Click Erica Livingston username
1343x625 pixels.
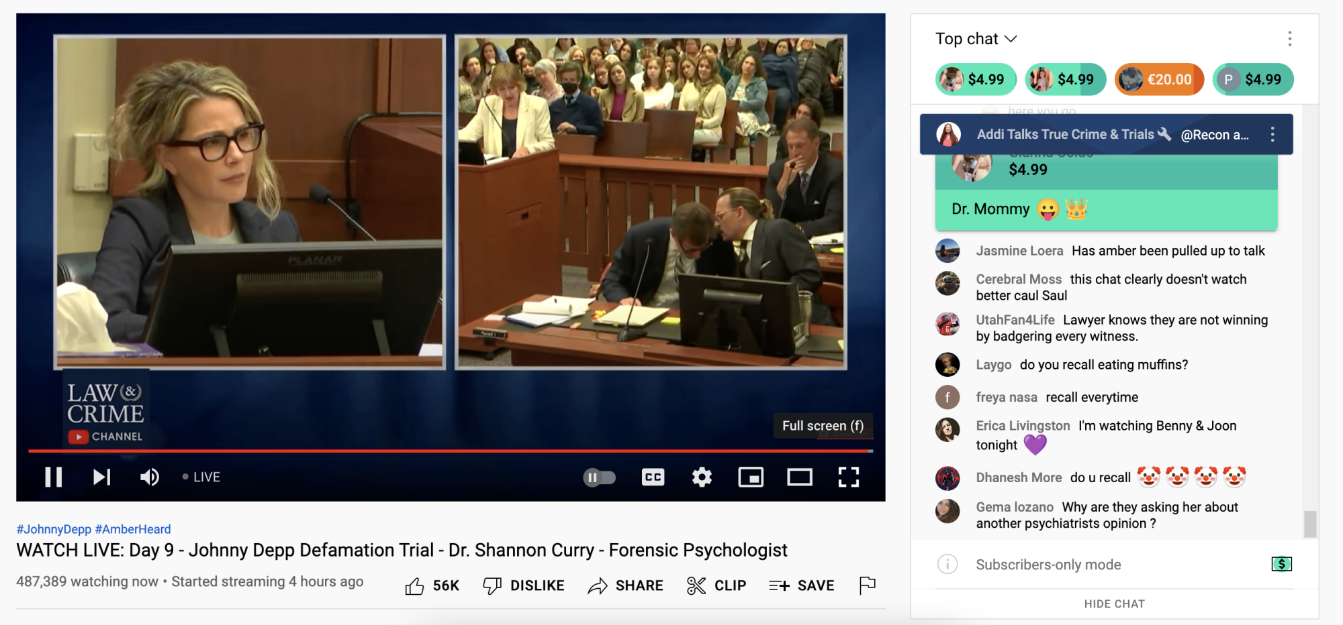(1023, 426)
